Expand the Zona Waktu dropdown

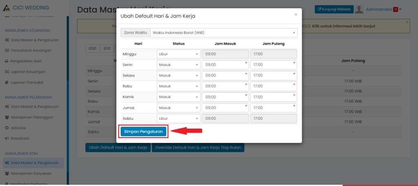(224, 33)
